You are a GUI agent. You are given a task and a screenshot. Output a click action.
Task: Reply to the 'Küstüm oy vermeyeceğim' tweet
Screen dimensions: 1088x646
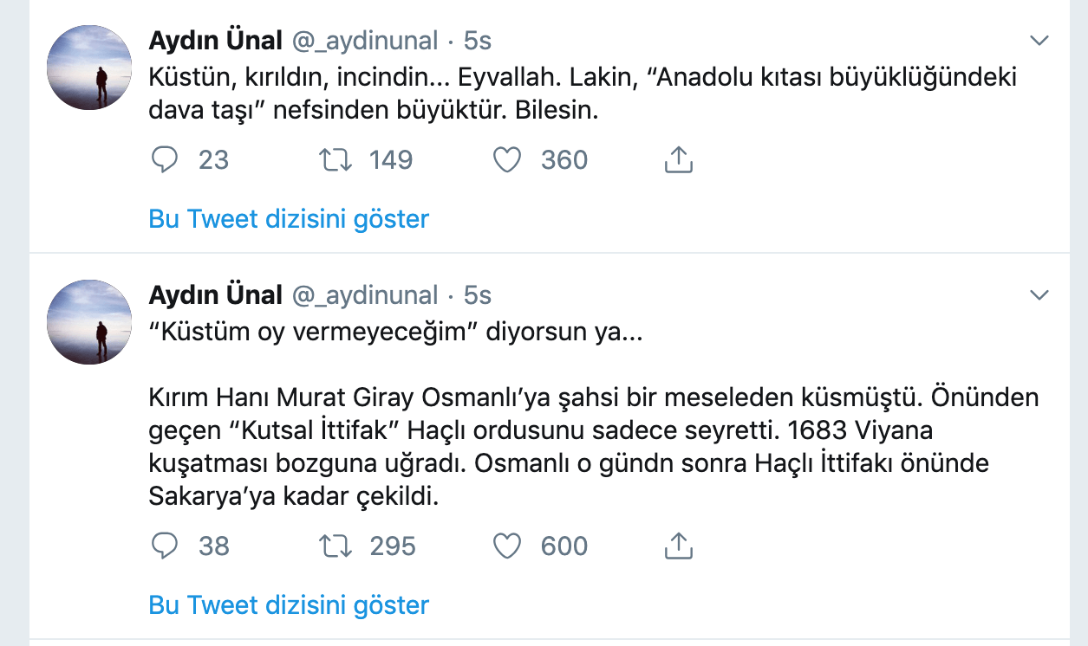click(x=165, y=546)
